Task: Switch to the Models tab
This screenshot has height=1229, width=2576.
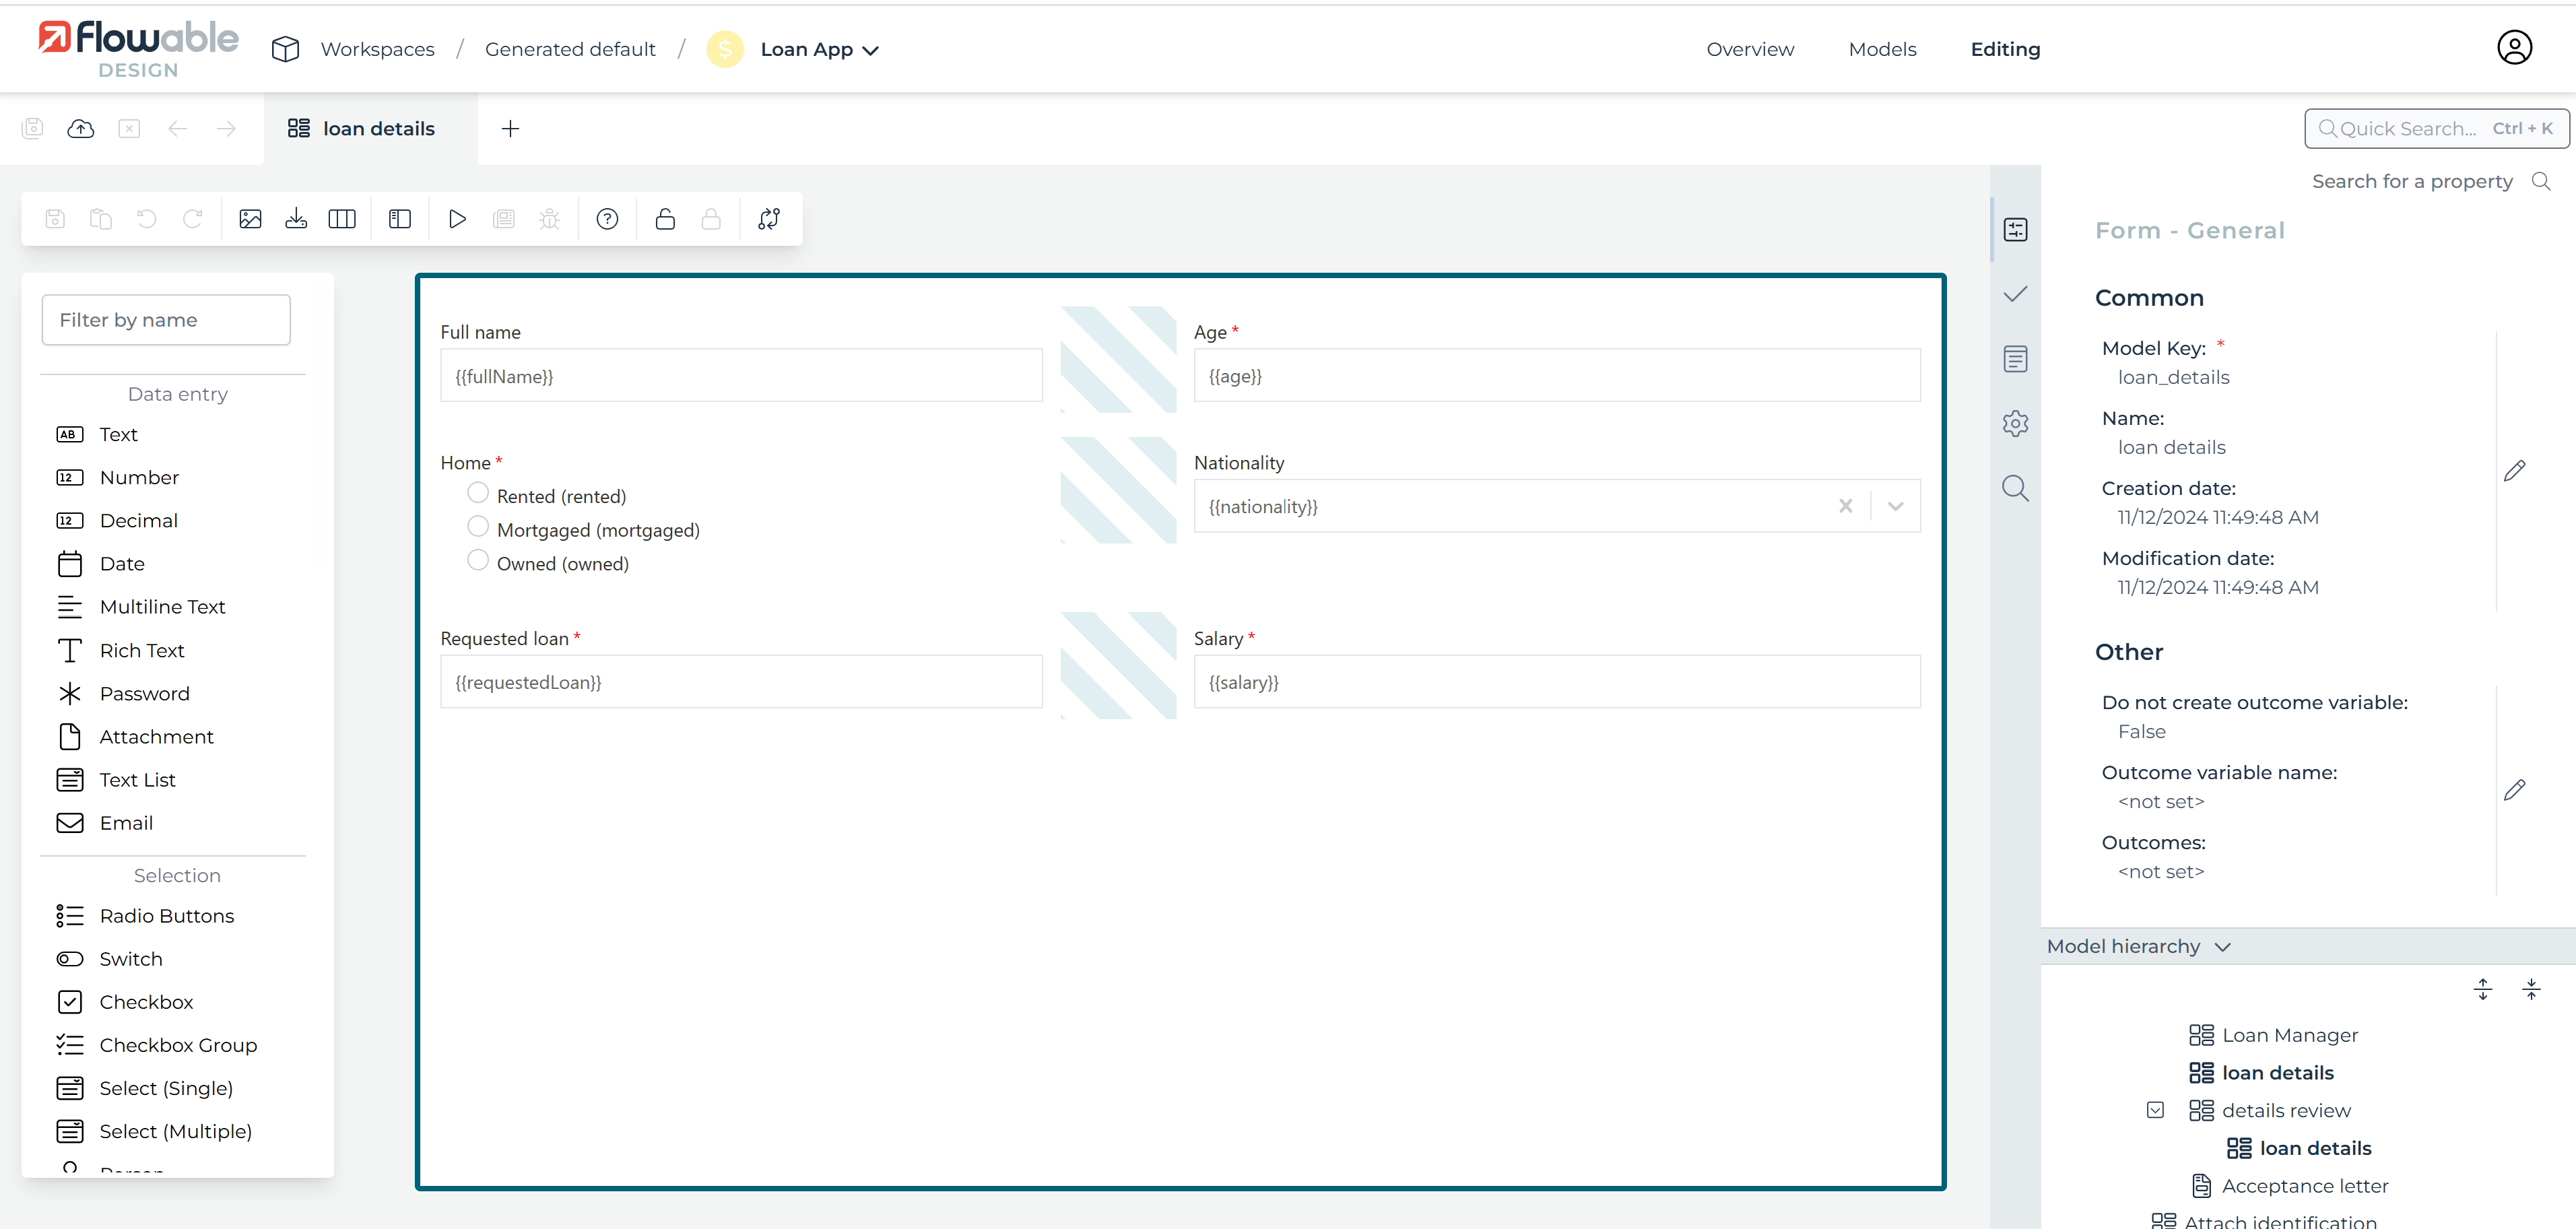Action: click(1882, 49)
